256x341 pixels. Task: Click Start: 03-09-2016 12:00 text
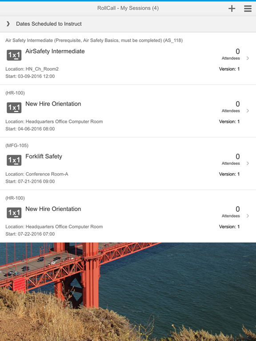pyautogui.click(x=30, y=76)
